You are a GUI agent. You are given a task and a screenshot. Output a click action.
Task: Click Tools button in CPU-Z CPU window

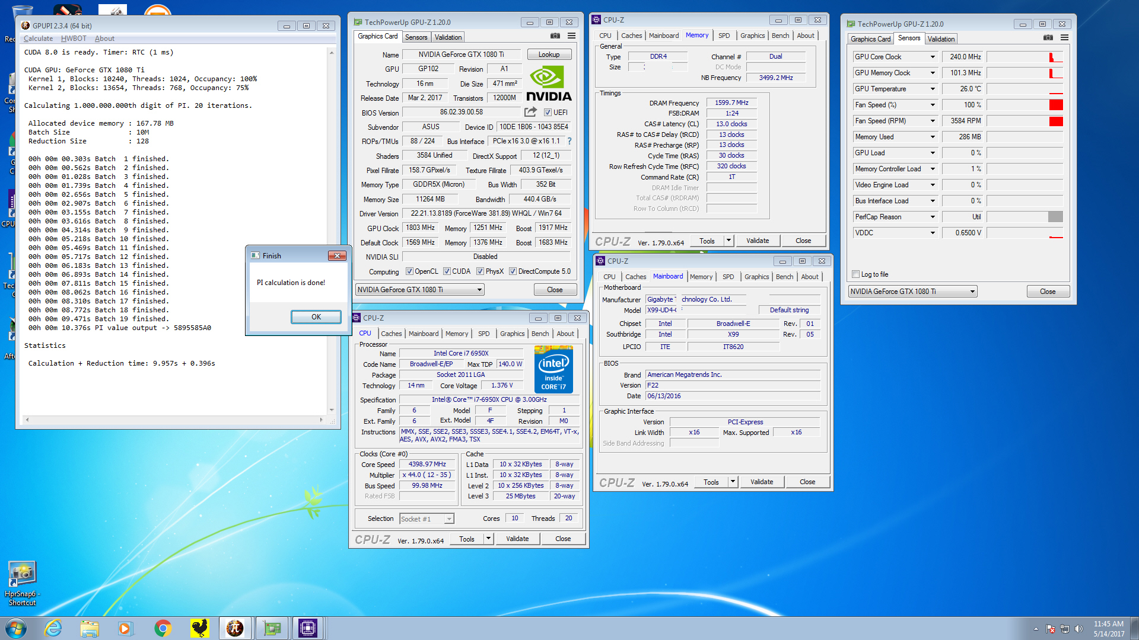(467, 539)
